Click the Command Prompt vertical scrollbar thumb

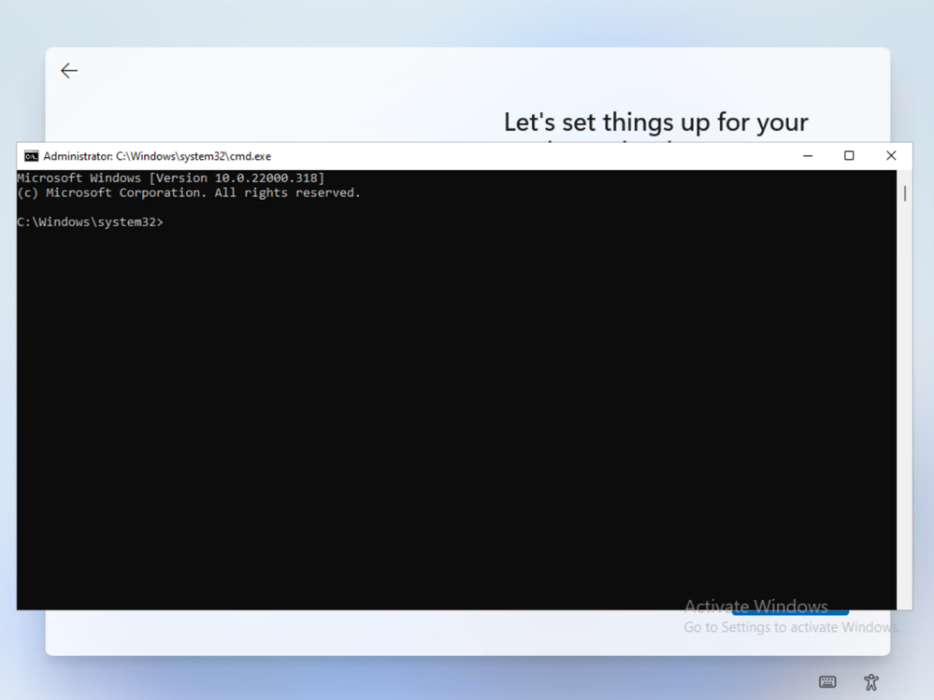pyautogui.click(x=905, y=193)
